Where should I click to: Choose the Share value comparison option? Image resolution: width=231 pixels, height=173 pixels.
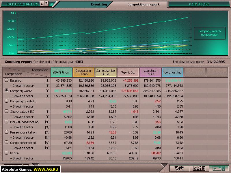[6, 112]
